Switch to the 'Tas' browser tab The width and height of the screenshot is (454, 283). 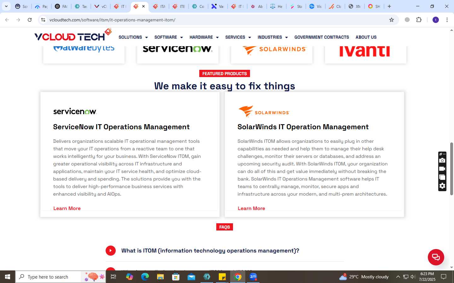pos(81,6)
